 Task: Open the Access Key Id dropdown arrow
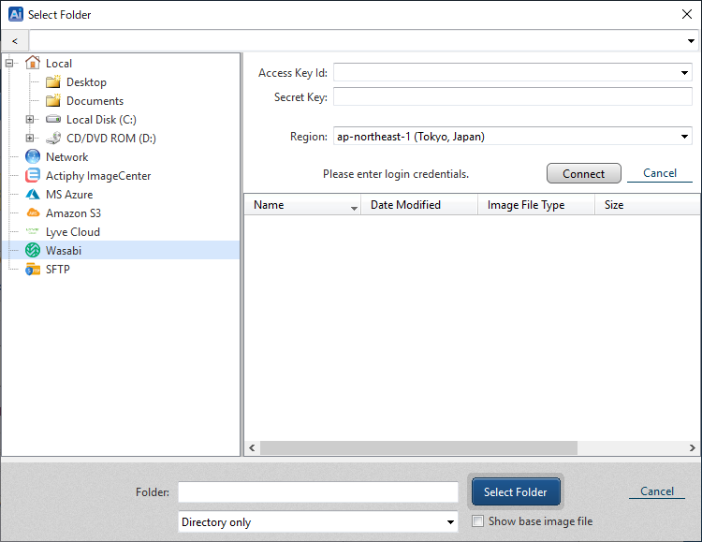685,72
